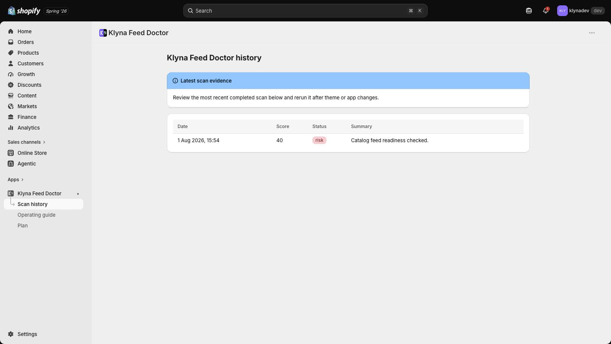Click the Sidekick assistant icon in top bar
Image resolution: width=611 pixels, height=344 pixels.
click(529, 11)
